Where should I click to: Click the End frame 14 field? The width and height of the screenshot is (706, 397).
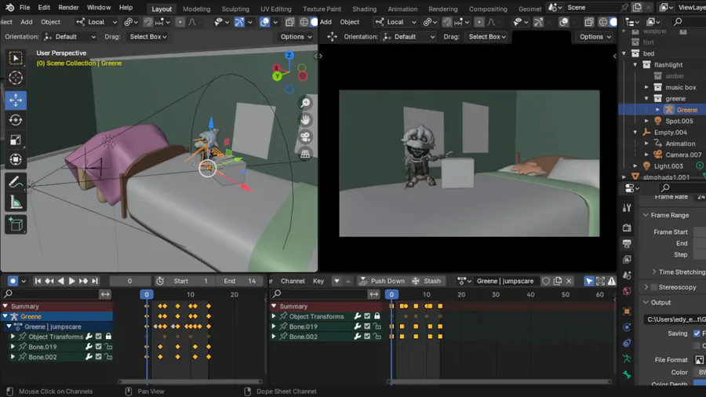click(240, 281)
